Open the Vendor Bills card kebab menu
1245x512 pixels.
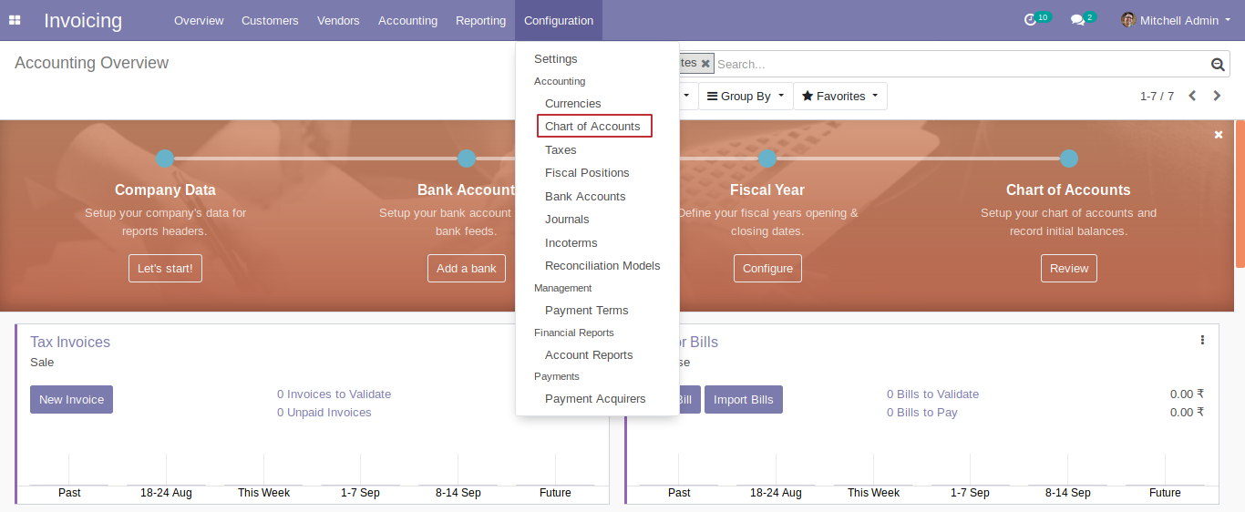[1202, 340]
